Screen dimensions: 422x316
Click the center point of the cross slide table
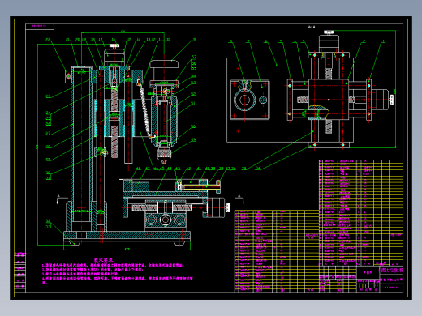click(x=329, y=100)
